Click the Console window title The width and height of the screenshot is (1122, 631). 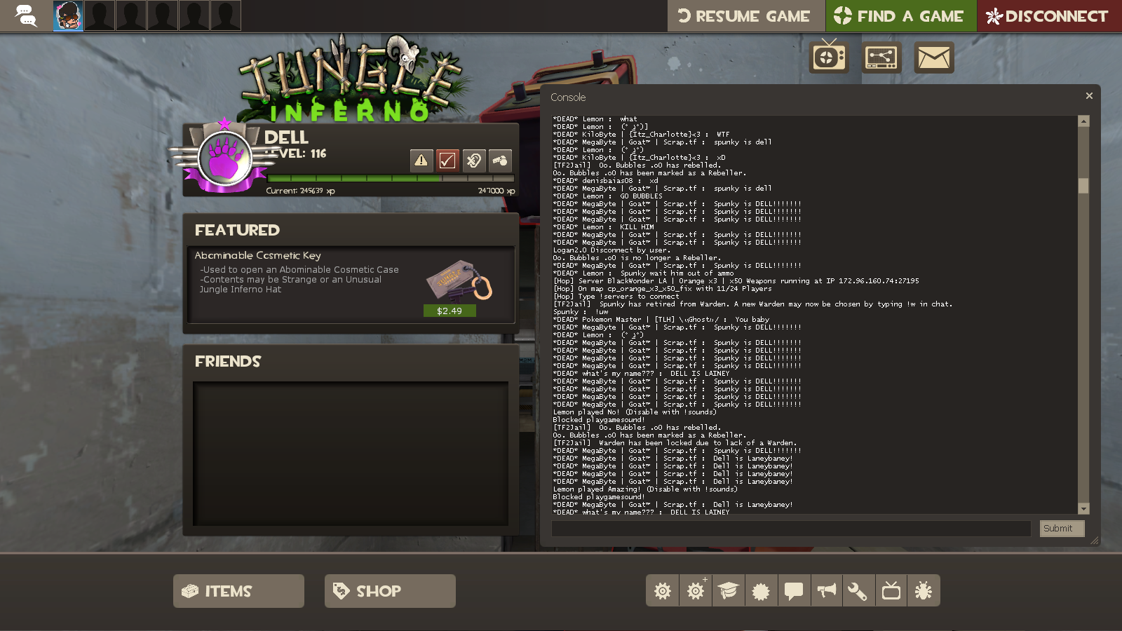(x=568, y=97)
